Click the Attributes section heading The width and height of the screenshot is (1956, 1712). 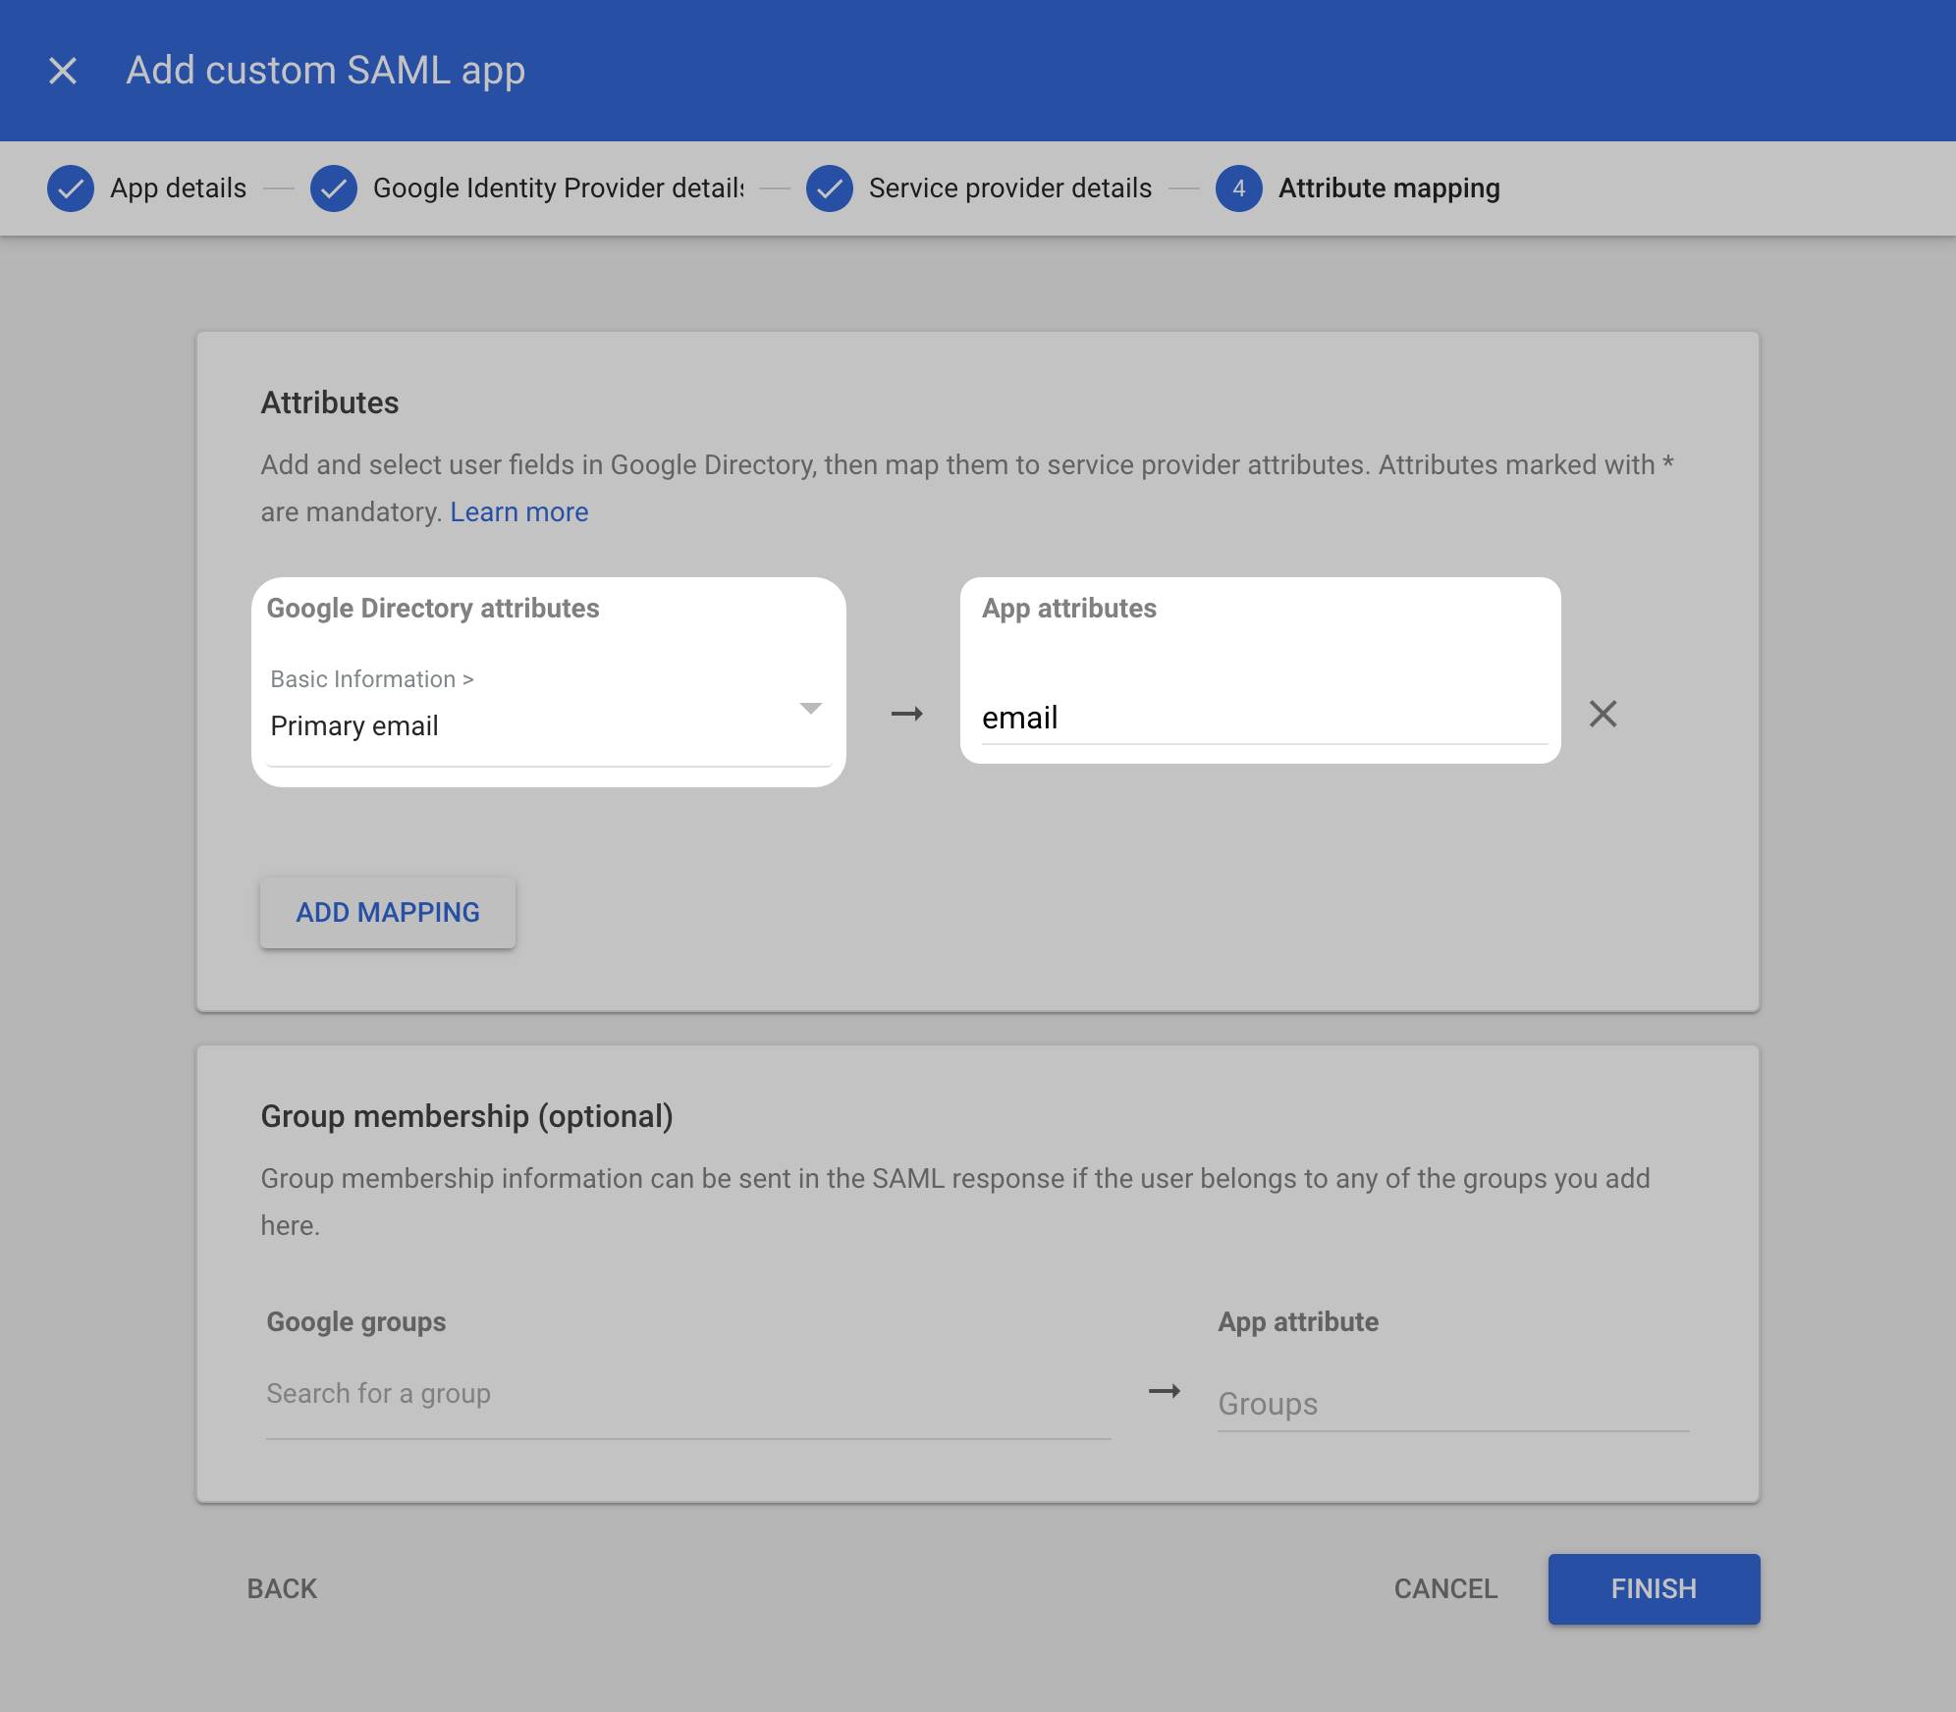pyautogui.click(x=330, y=402)
